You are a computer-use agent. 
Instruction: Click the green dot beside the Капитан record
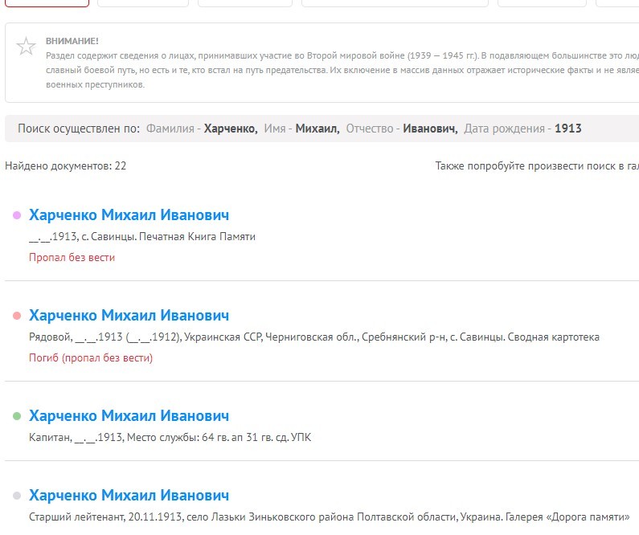click(x=17, y=416)
